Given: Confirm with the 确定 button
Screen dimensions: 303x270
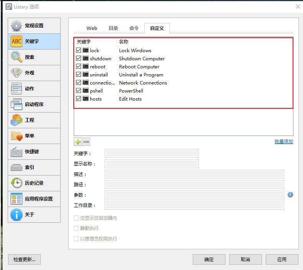Looking at the screenshot, I should pos(209,259).
